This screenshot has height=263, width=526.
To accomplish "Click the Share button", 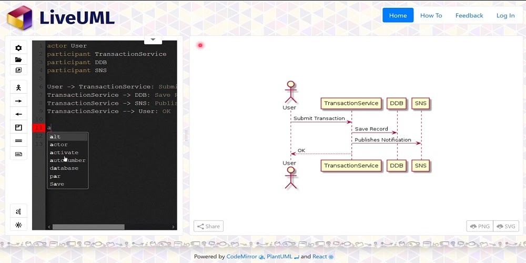I will click(208, 226).
